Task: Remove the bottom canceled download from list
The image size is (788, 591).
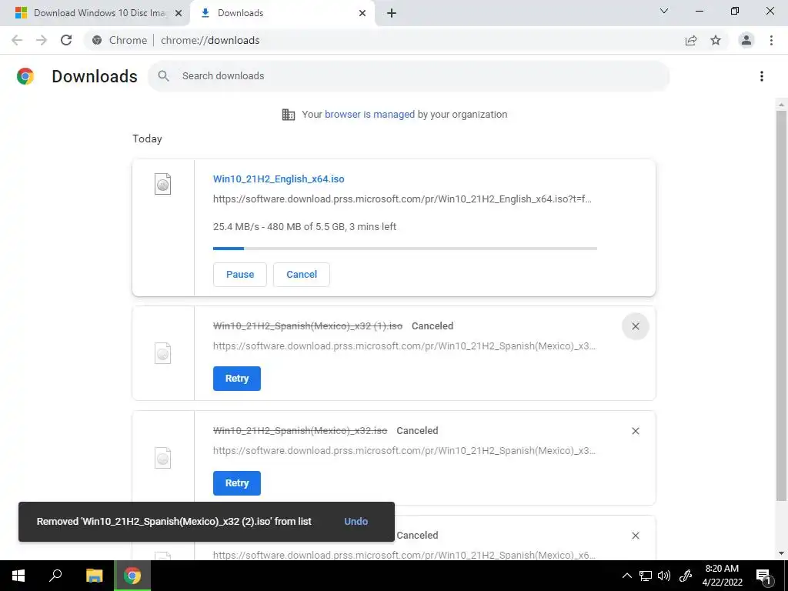Action: coord(635,536)
